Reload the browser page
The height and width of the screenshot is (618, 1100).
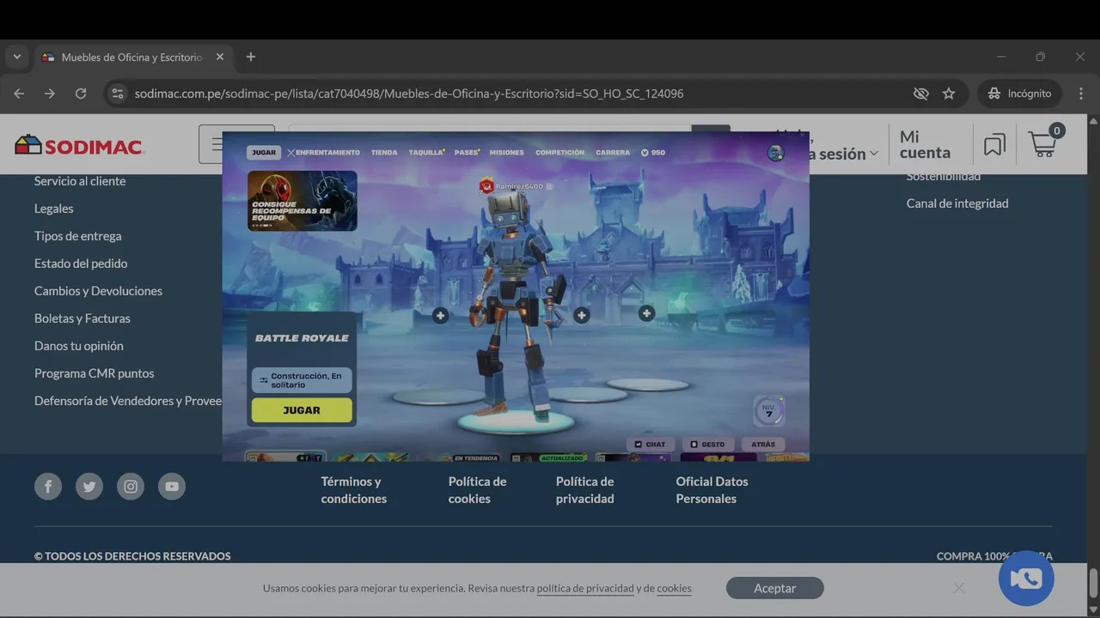click(x=81, y=94)
